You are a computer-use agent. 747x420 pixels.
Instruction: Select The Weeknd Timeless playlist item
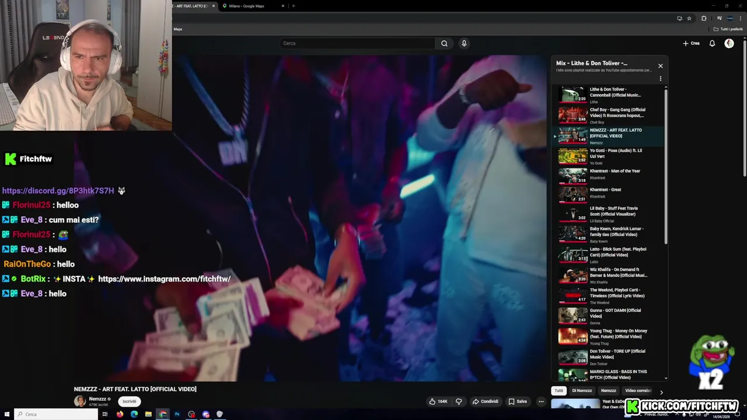pyautogui.click(x=609, y=296)
